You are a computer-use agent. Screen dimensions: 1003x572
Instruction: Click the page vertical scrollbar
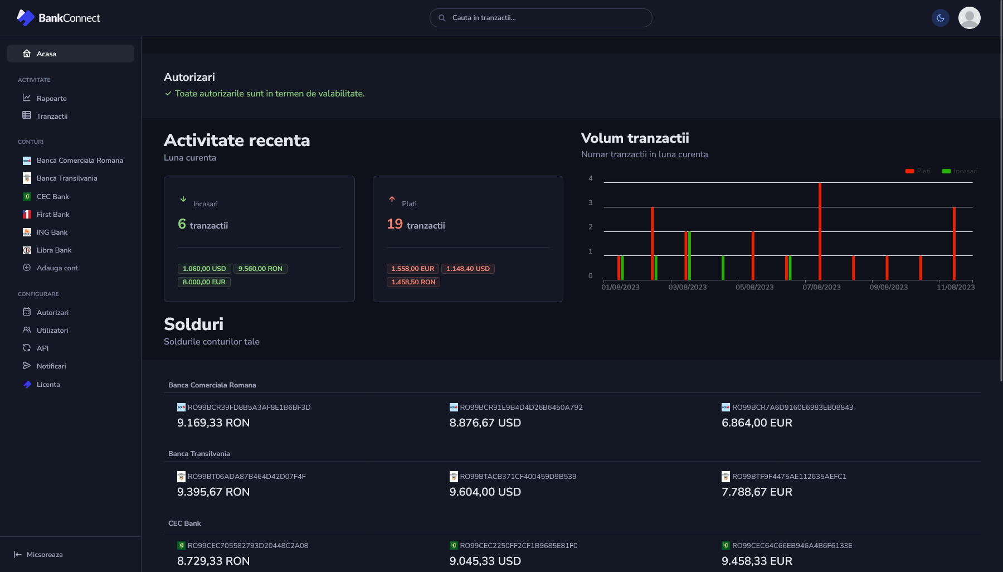[x=1001, y=191]
